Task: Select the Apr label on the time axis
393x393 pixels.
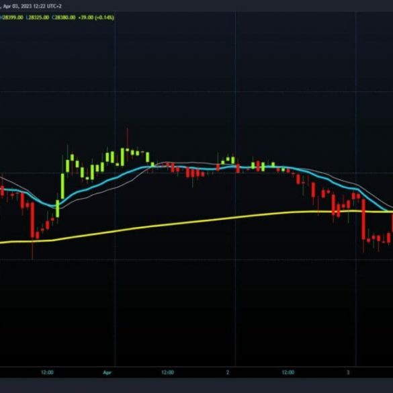Action: [107, 373]
